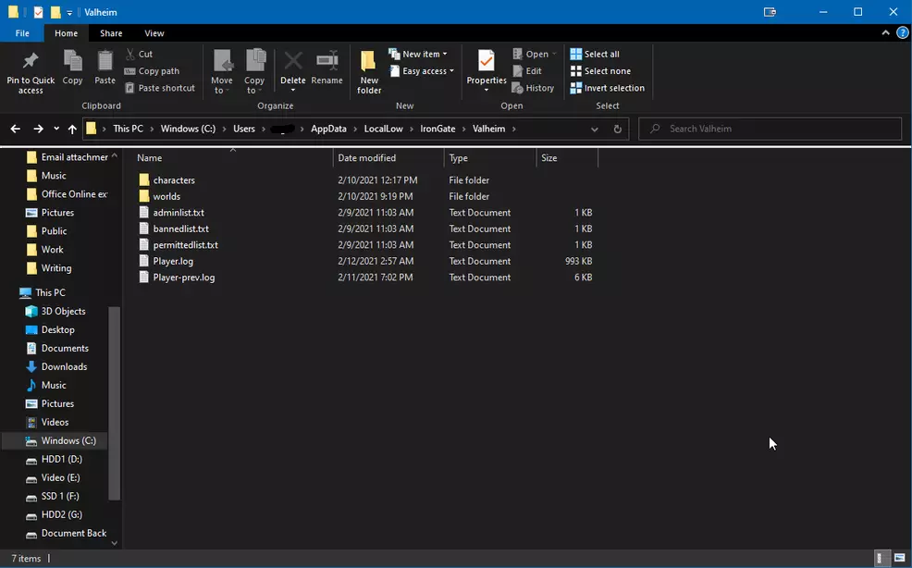Open the Easy access dropdown
This screenshot has height=568, width=912.
[422, 71]
